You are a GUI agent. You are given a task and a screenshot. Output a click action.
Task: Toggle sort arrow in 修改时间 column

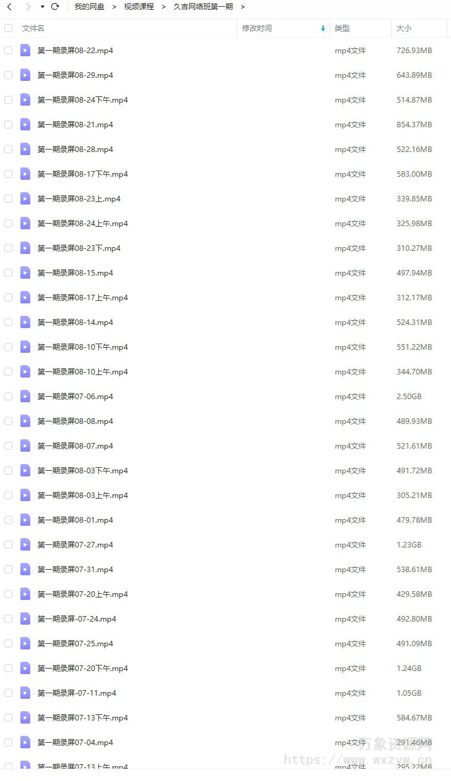coord(323,28)
